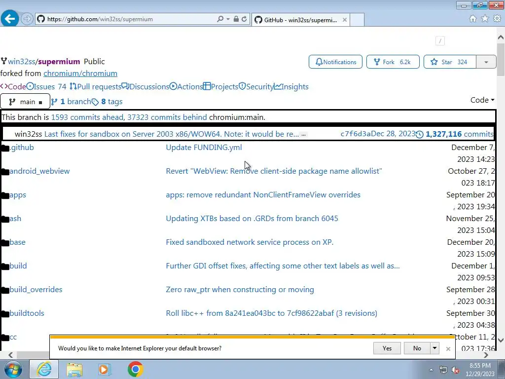This screenshot has width=505, height=379.
Task: Open the IE Tools gear icon
Action: [497, 19]
